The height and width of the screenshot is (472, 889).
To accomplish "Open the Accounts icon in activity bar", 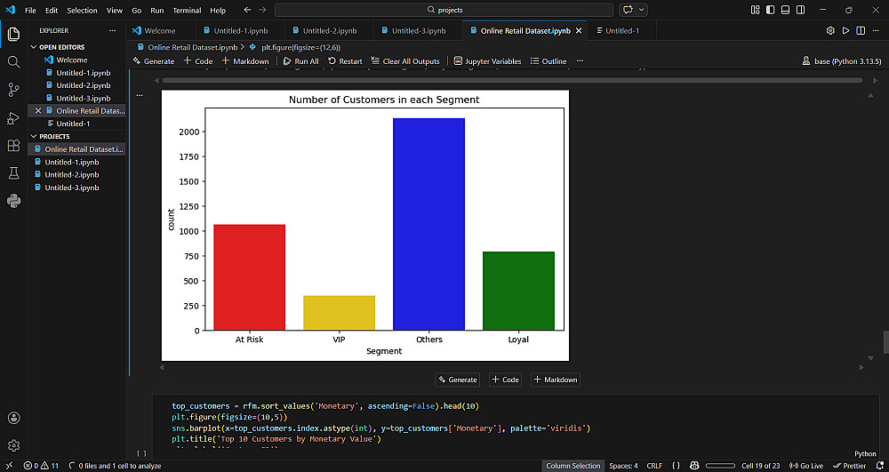I will pos(13,418).
